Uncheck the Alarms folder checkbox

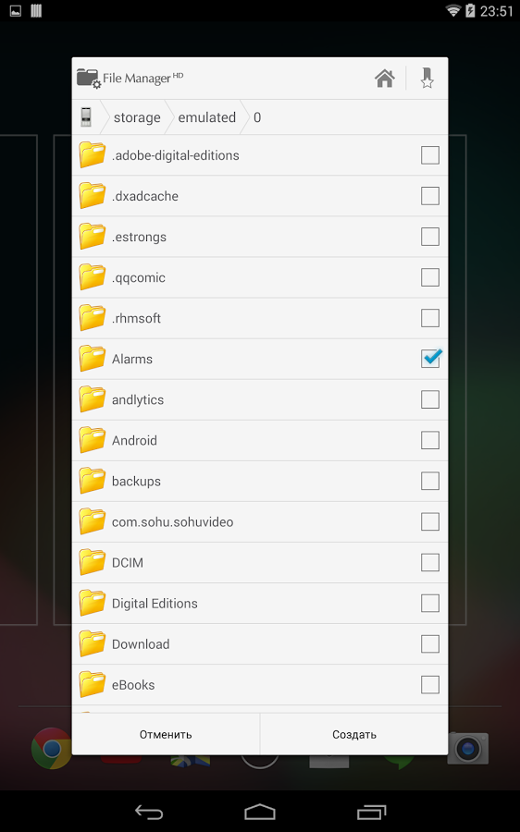click(x=430, y=359)
